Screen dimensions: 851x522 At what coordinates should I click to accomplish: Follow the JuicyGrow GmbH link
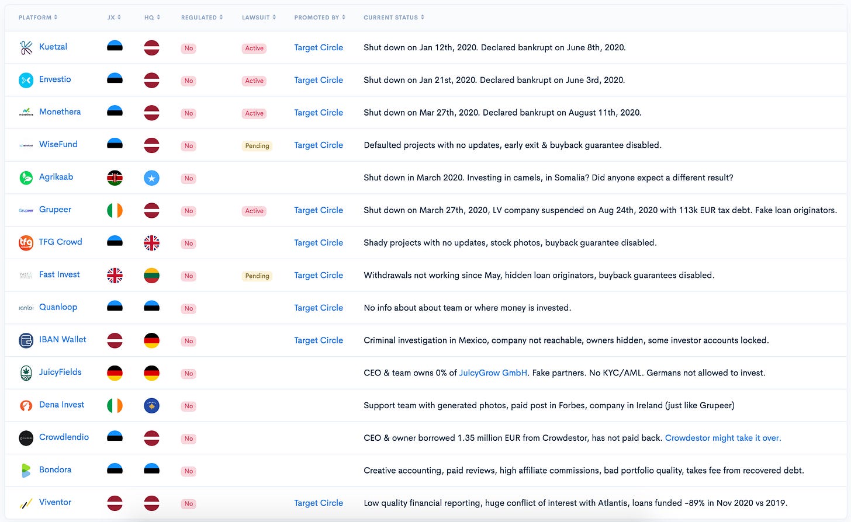493,373
